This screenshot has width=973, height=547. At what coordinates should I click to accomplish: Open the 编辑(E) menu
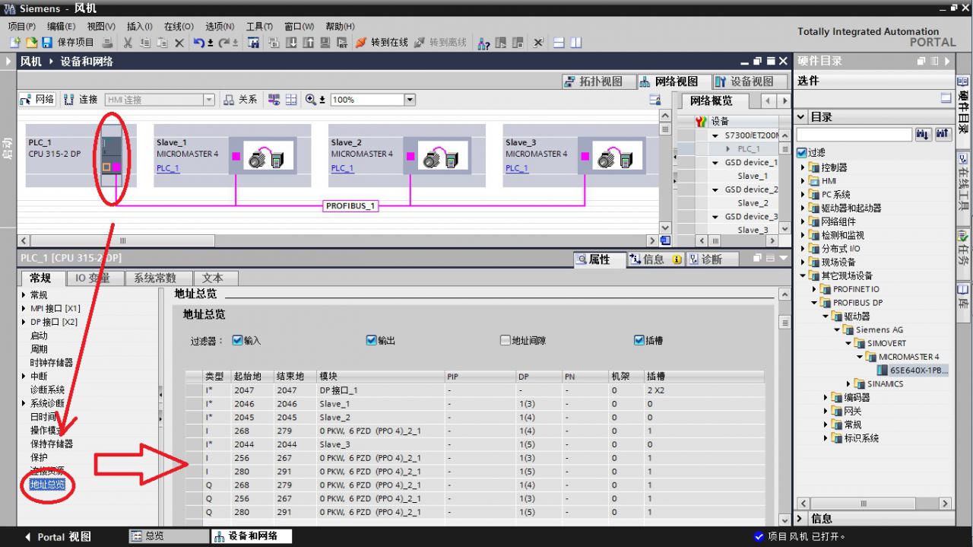coord(62,26)
